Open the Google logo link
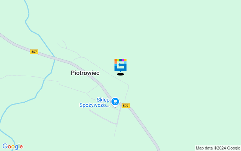The height and width of the screenshot is (151, 241). pos(12,146)
